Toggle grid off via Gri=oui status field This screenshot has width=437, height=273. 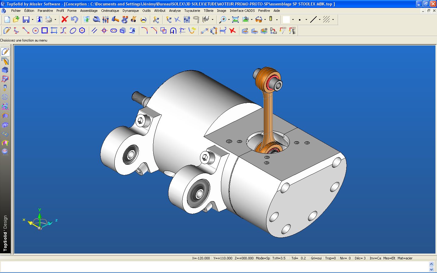(316, 258)
